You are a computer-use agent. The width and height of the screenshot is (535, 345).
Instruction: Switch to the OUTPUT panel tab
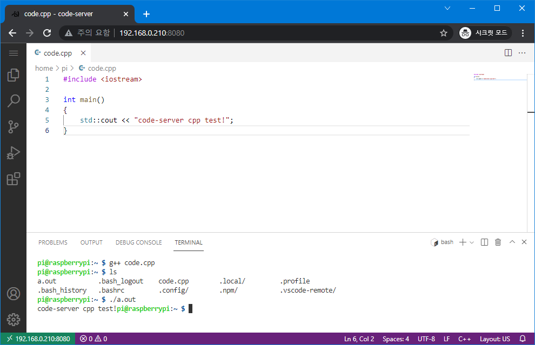(91, 242)
